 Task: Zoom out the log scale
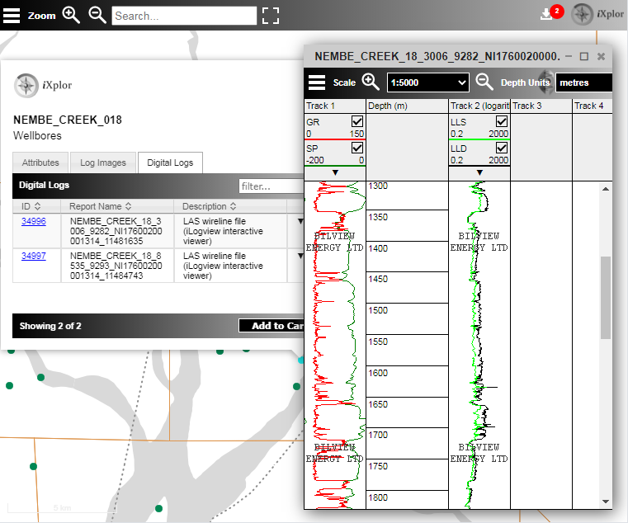click(484, 82)
